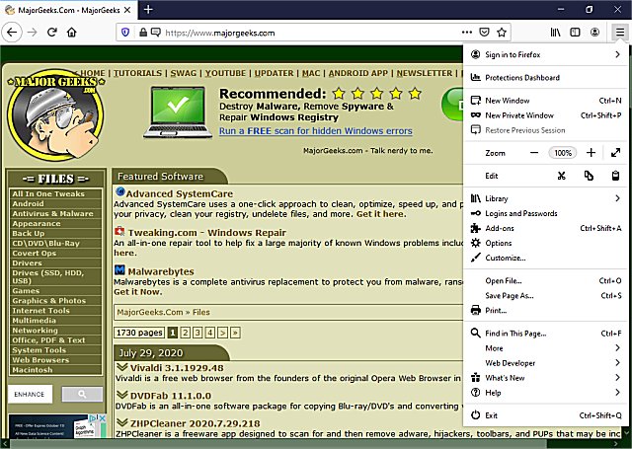The image size is (632, 449).
Task: Select Find in This Page...
Action: 546,334
